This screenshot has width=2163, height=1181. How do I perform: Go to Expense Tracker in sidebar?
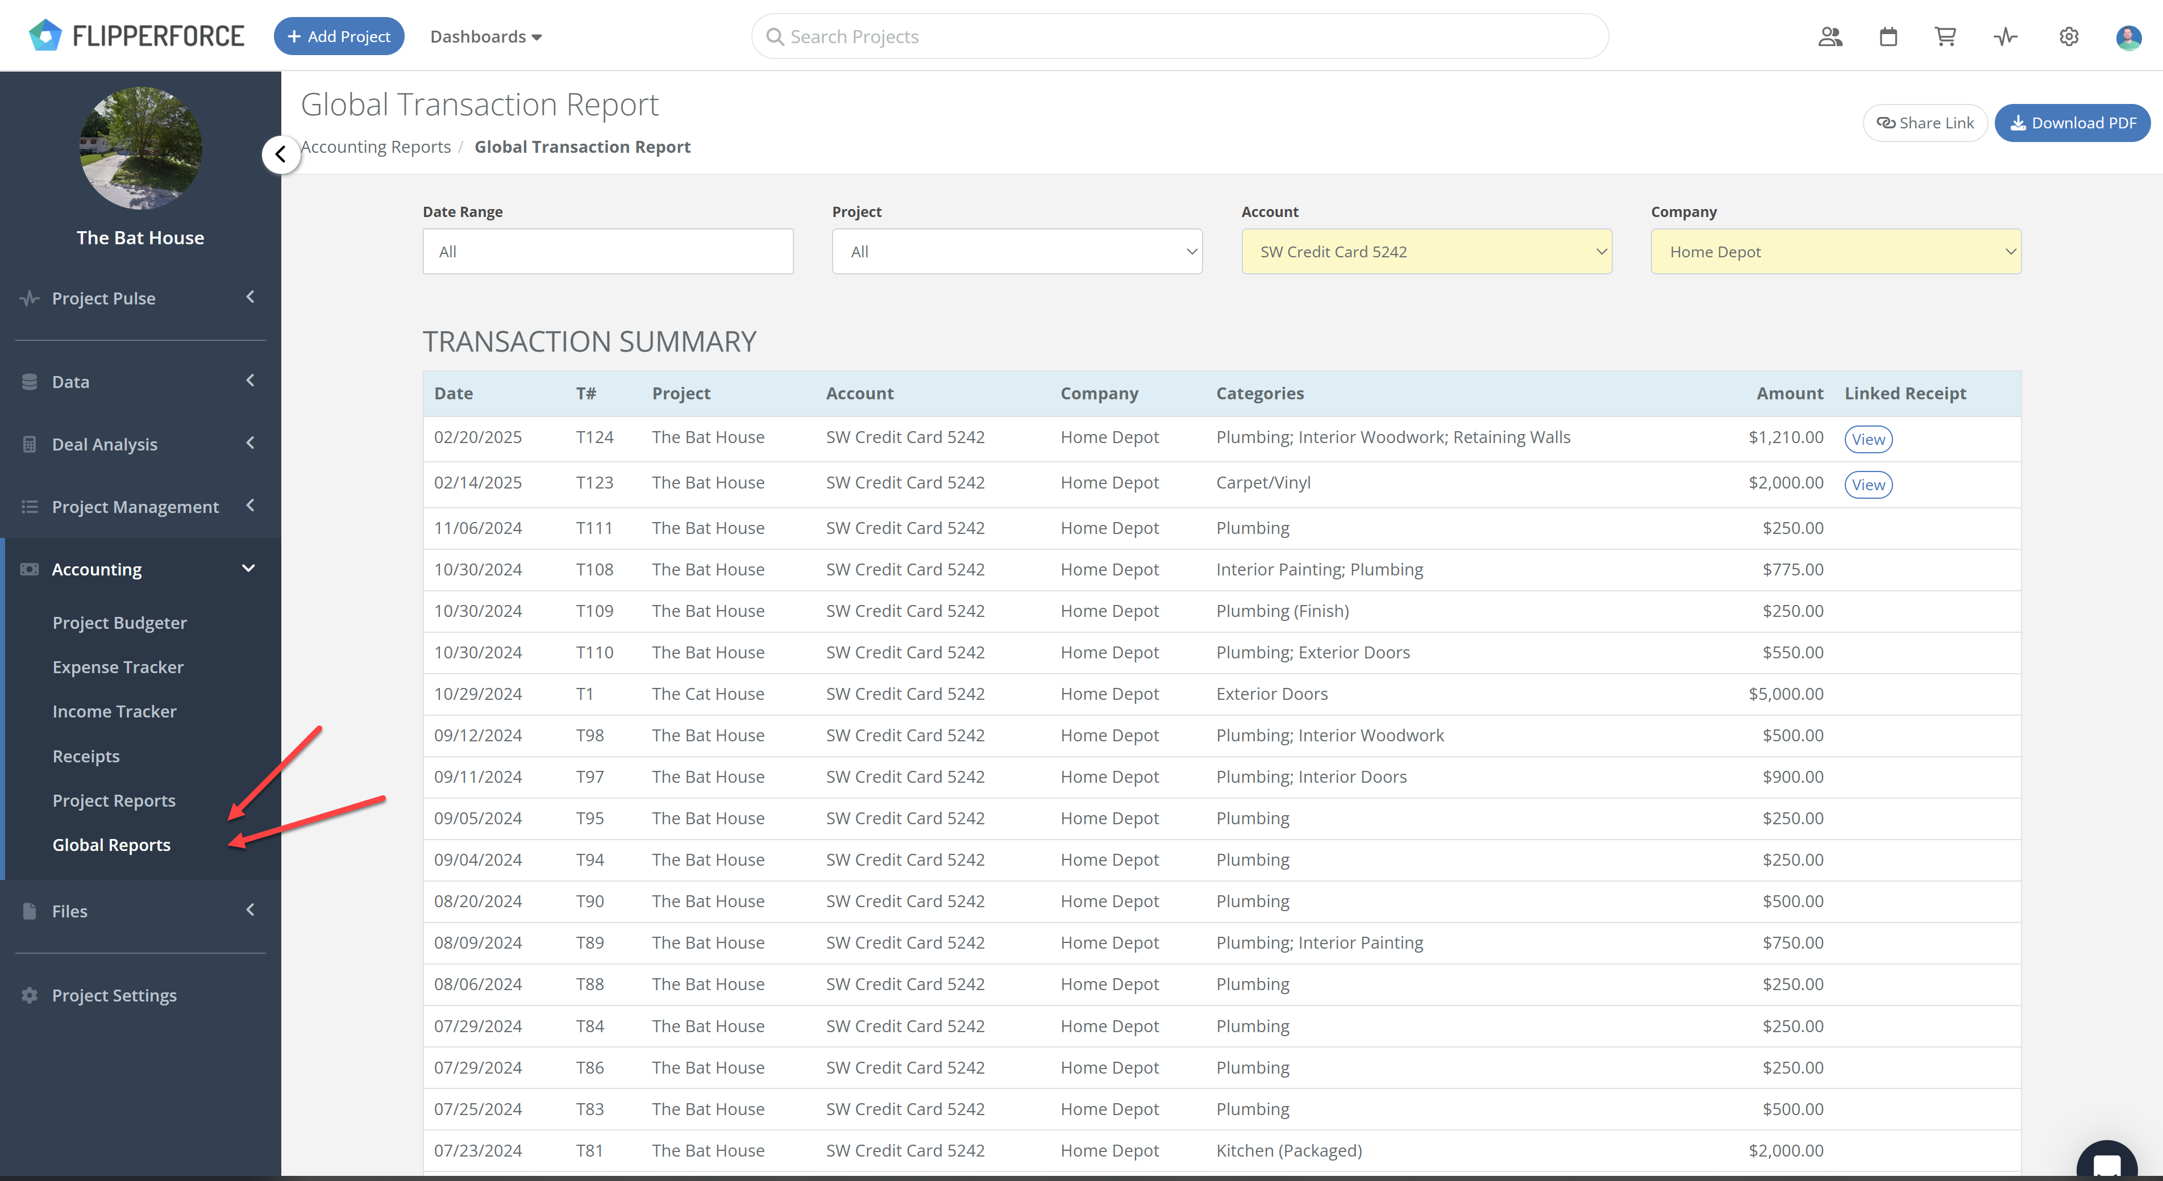[118, 667]
